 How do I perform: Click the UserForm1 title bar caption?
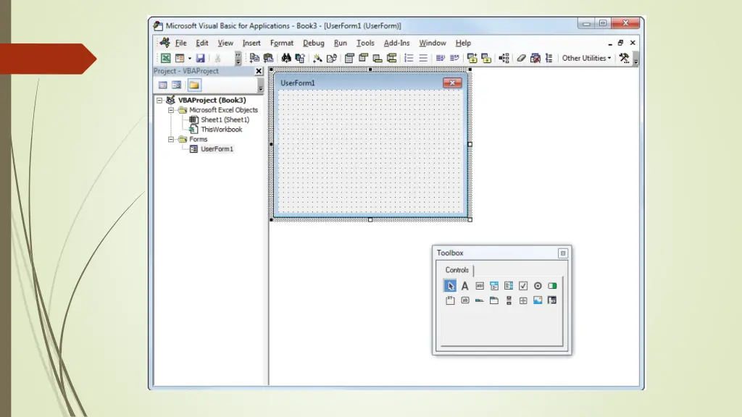[x=298, y=83]
